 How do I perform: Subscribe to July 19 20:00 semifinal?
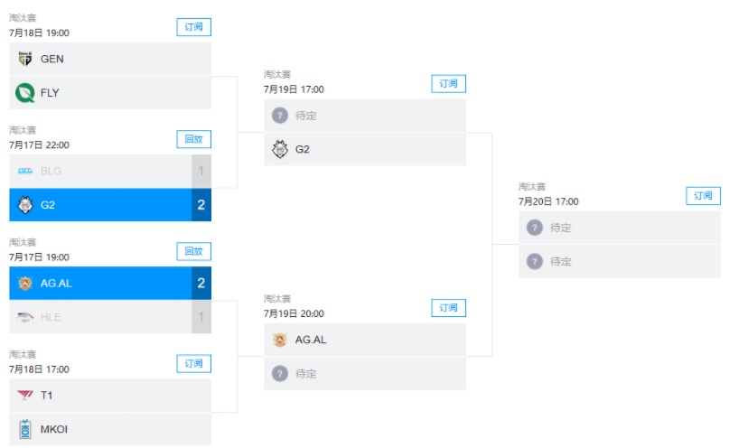click(x=449, y=308)
